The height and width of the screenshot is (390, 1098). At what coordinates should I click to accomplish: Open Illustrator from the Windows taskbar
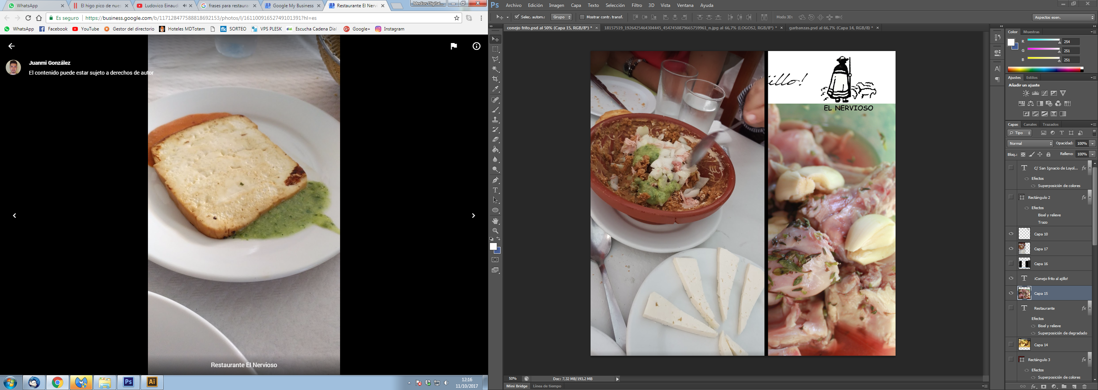coord(152,382)
